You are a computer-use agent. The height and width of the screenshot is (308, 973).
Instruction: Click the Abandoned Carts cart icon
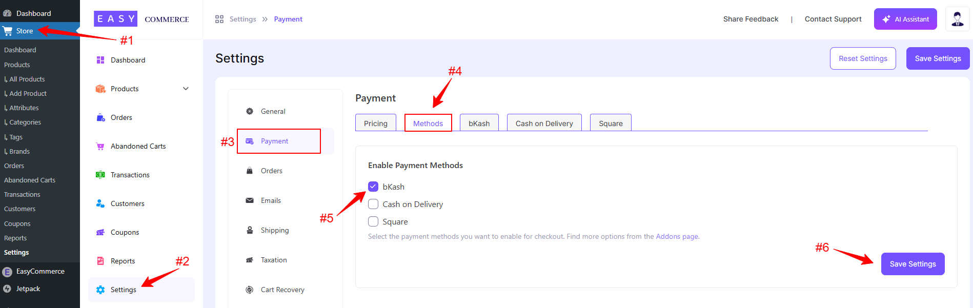[x=100, y=146]
